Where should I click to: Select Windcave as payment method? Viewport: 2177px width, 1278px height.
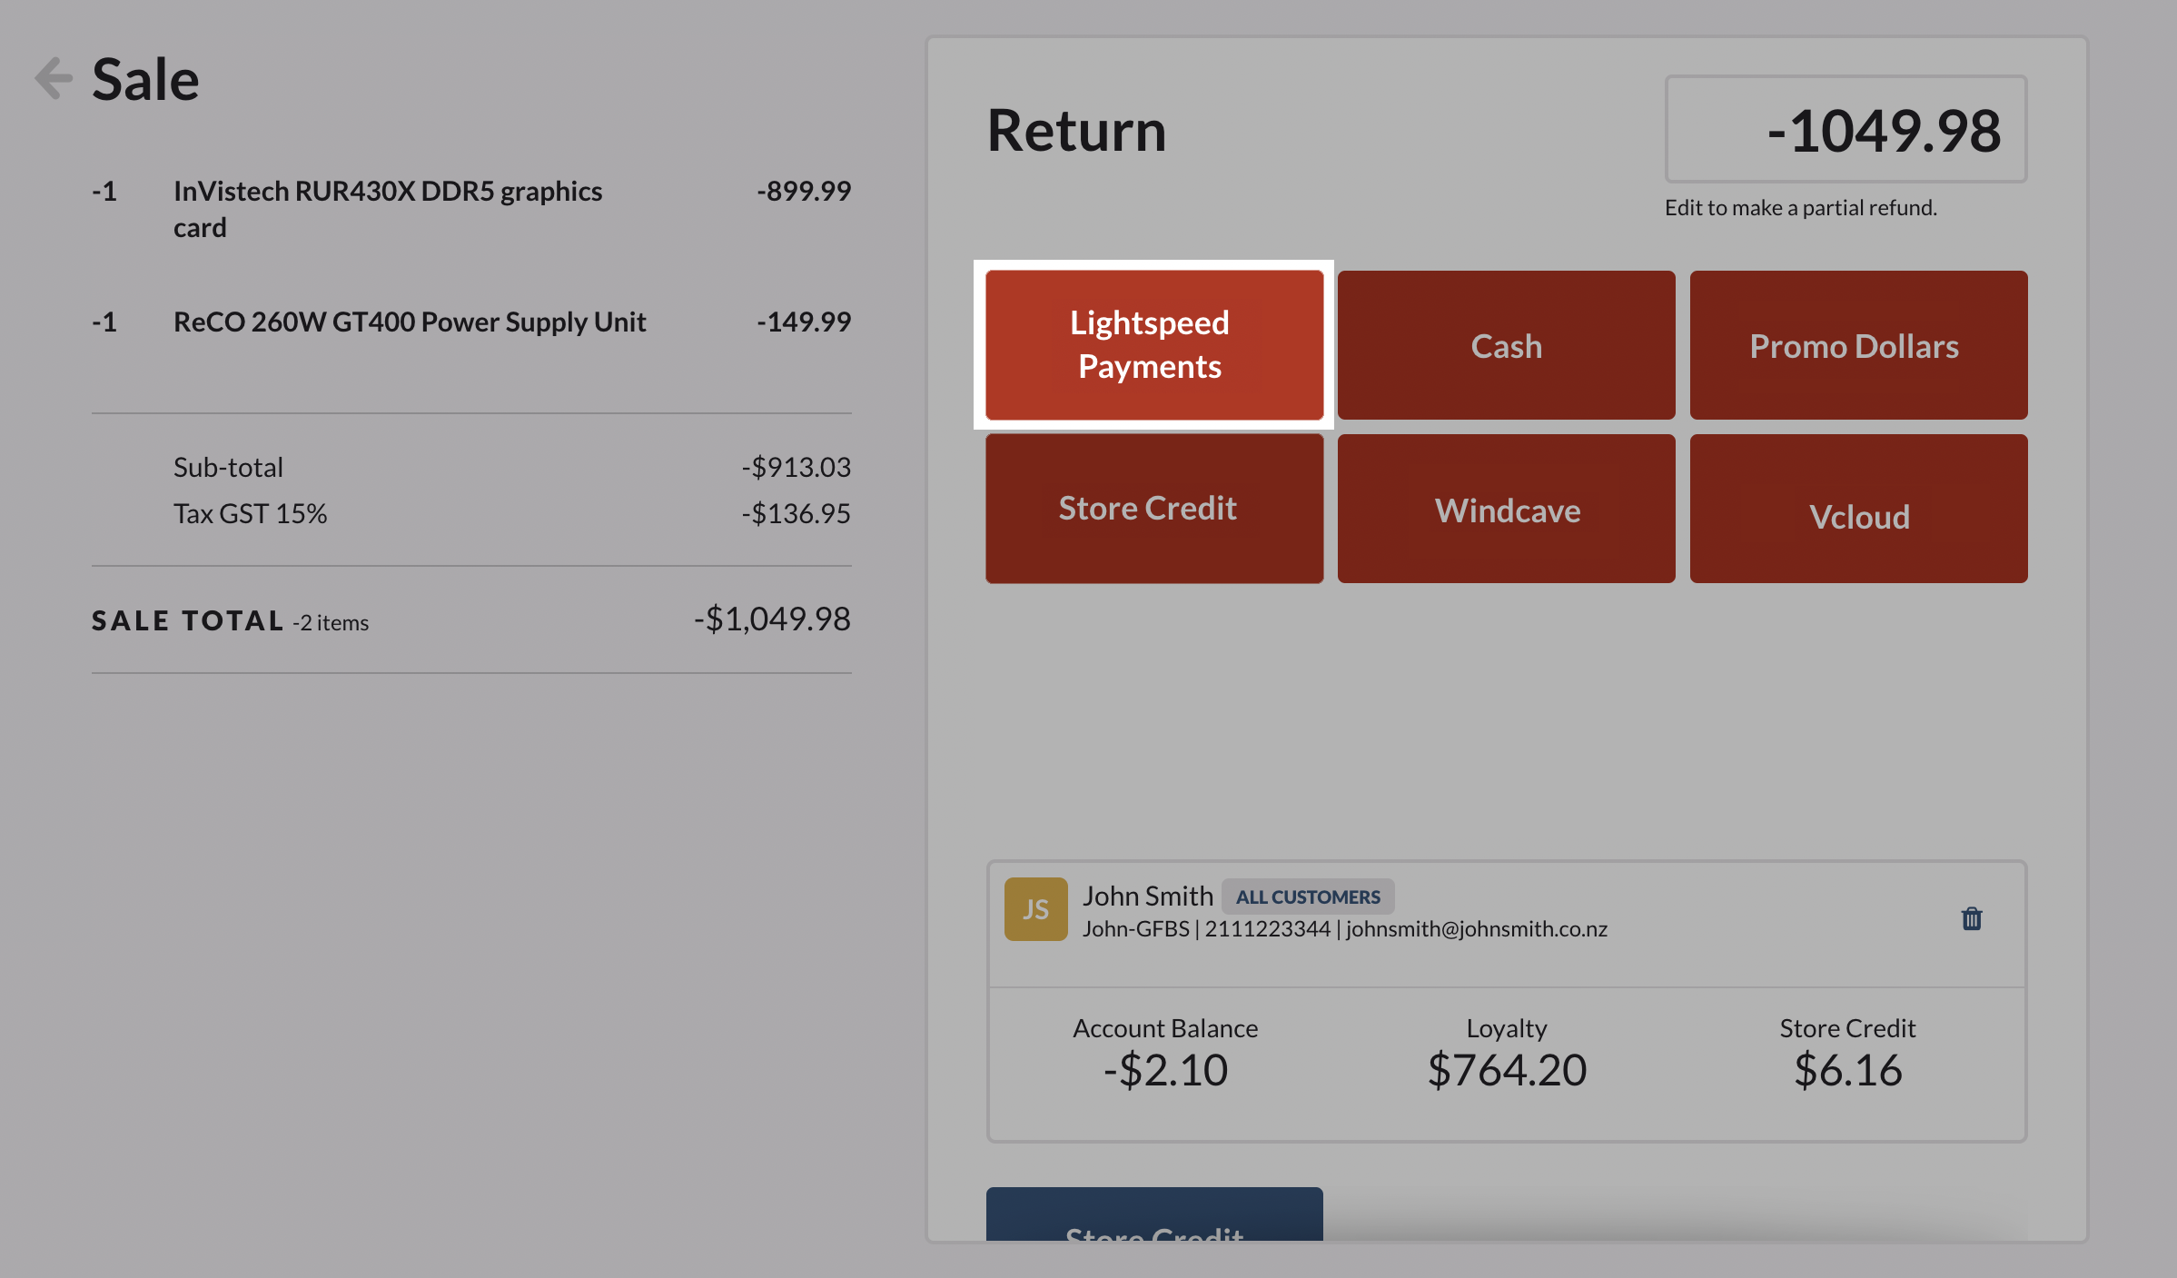[1505, 509]
